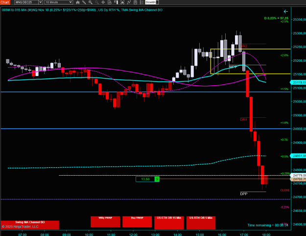Click the US ETH OR 15 Min button
306x236 pixels.
click(x=169, y=223)
